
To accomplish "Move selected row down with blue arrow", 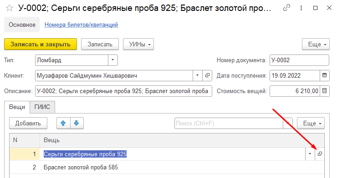I will pyautogui.click(x=77, y=123).
